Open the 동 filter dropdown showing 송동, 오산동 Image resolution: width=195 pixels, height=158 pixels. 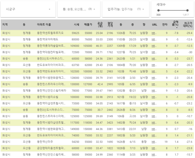79,9
